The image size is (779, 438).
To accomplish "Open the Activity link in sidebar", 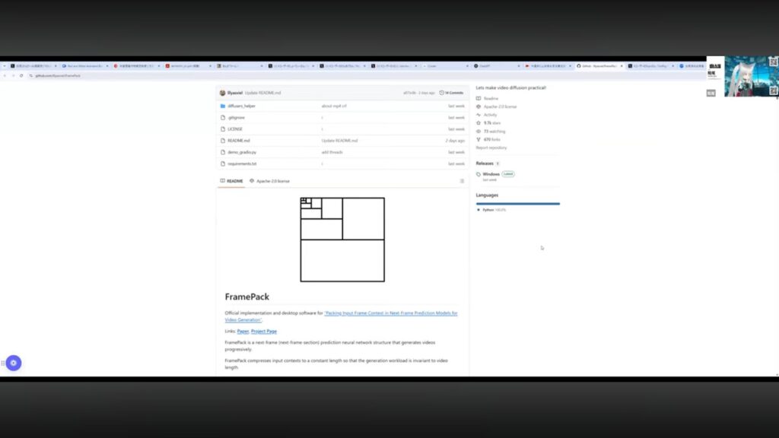I will click(x=490, y=115).
